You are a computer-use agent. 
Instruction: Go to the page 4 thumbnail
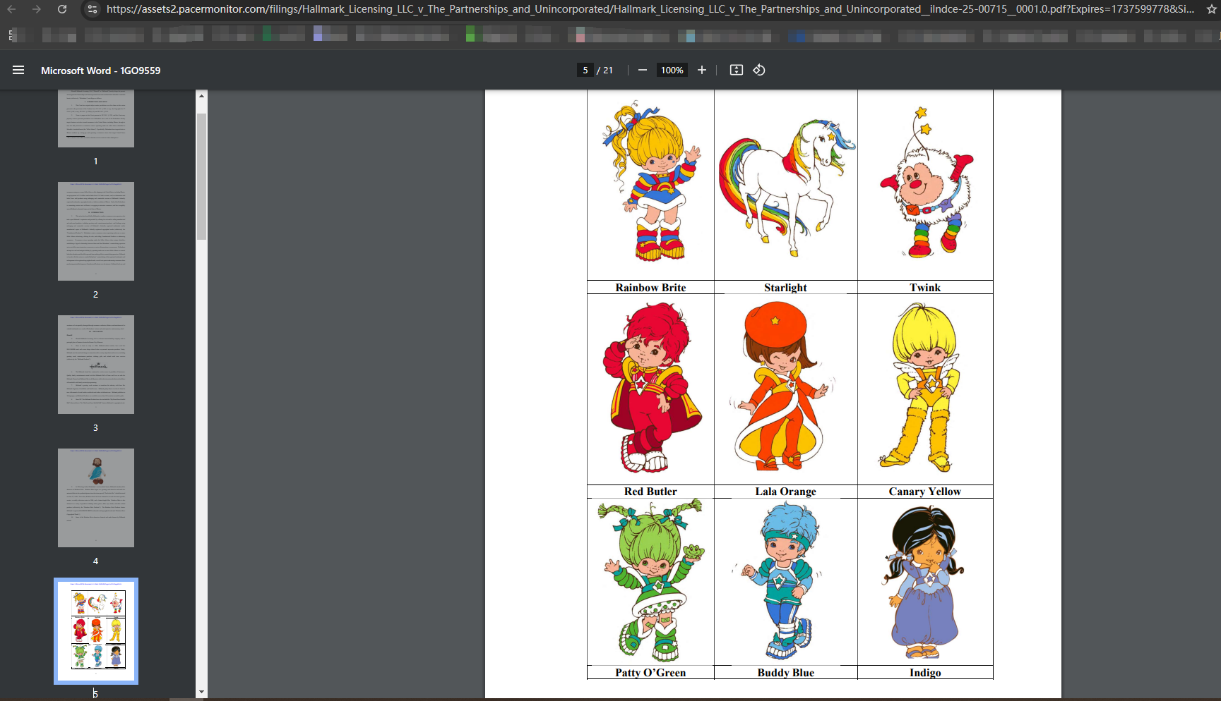(x=96, y=498)
